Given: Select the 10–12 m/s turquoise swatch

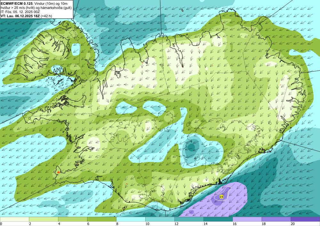Looking at the screenshot, I should [x=160, y=219].
